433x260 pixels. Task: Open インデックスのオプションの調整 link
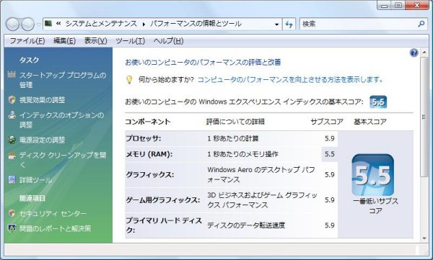[61, 120]
